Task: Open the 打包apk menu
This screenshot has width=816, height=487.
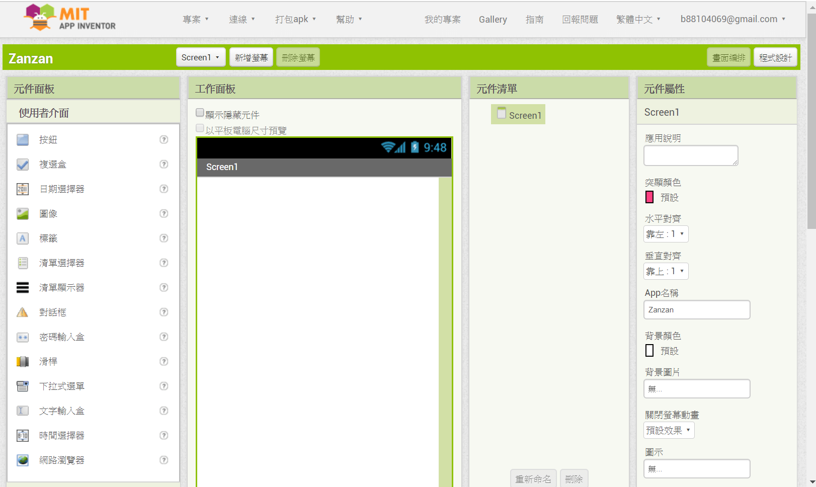Action: pos(296,20)
